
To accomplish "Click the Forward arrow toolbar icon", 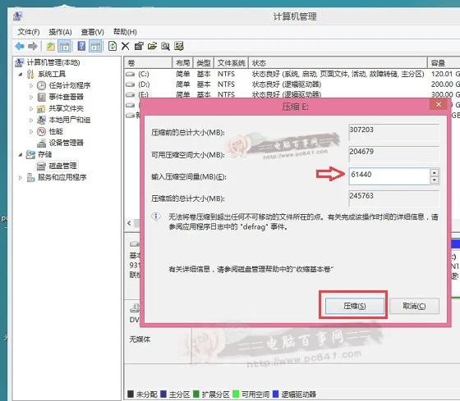I will pyautogui.click(x=33, y=46).
